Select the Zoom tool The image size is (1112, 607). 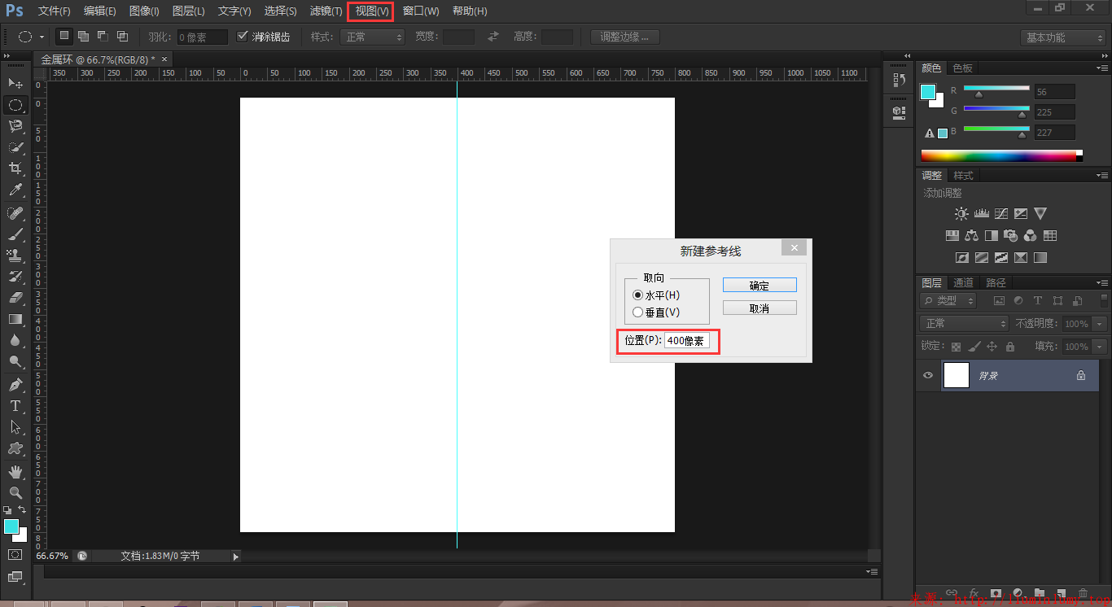tap(15, 492)
